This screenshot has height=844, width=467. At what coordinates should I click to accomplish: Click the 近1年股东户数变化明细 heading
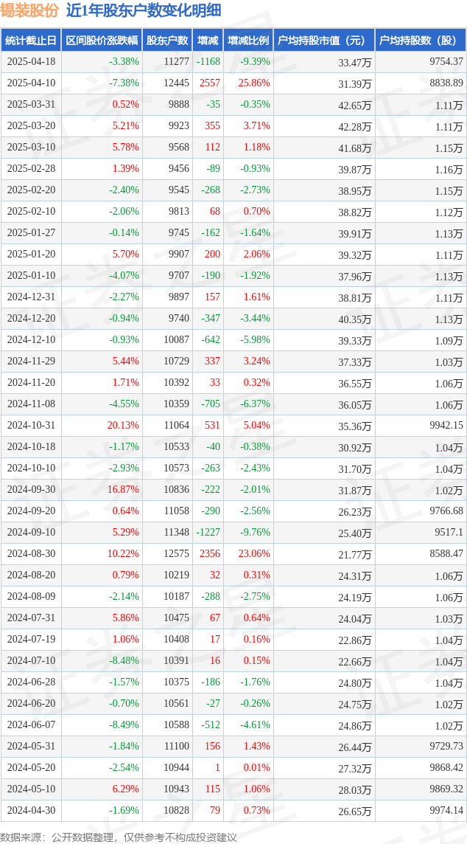(x=143, y=11)
